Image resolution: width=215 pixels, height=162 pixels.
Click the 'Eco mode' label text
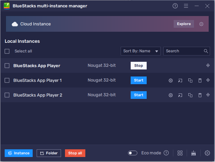[x=151, y=153]
